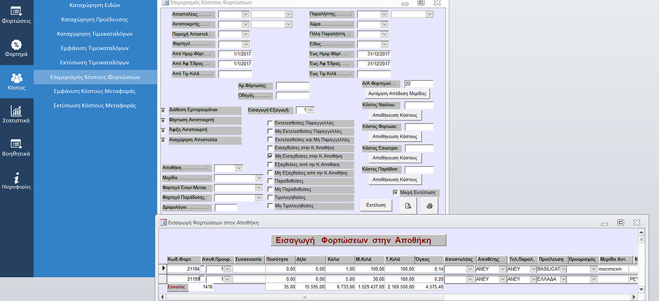Open the Πληροφορίες info icon

click(16, 180)
